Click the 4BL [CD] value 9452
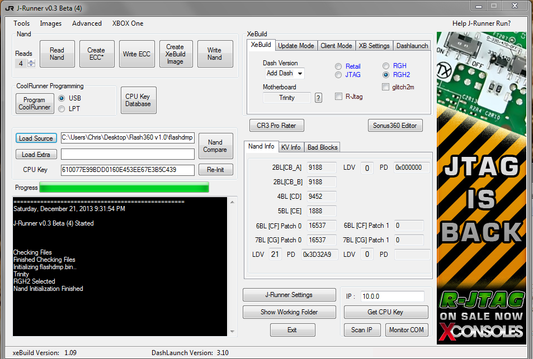 click(321, 197)
